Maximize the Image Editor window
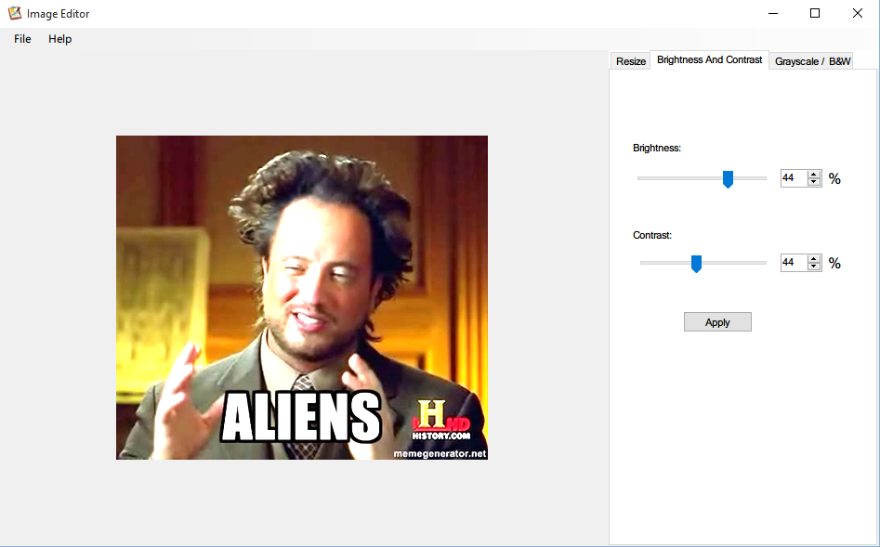Viewport: 880px width, 547px height. click(815, 13)
